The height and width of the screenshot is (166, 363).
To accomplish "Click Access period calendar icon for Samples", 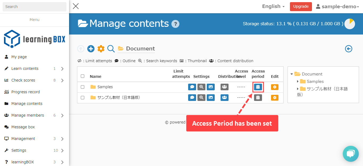I will coord(258,87).
